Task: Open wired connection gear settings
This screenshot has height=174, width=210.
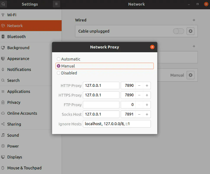Action: pos(190,31)
